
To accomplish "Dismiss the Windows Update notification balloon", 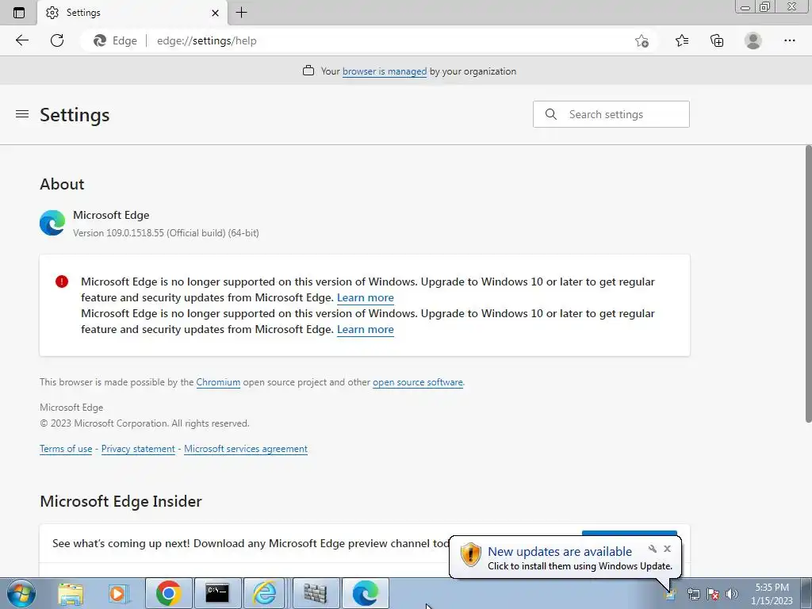I will click(x=667, y=549).
